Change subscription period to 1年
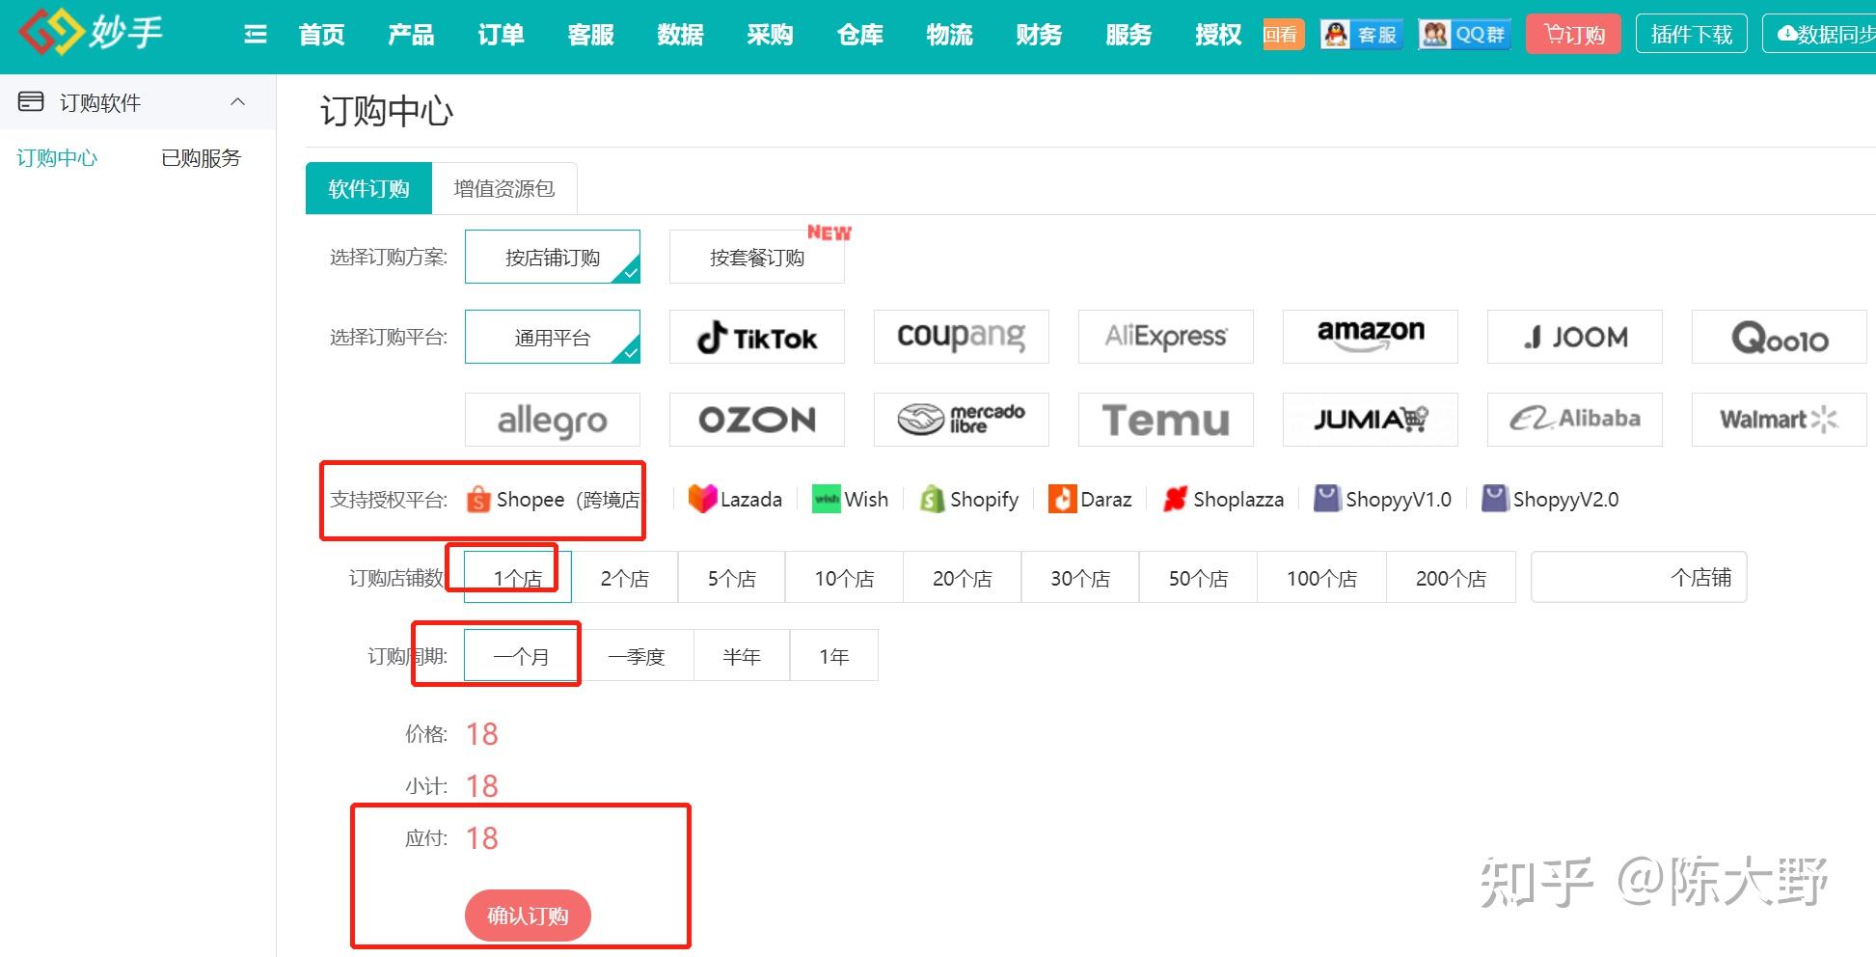 (x=833, y=654)
